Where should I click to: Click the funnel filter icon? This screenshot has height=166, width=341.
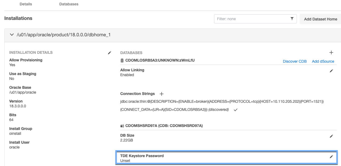[x=292, y=19]
